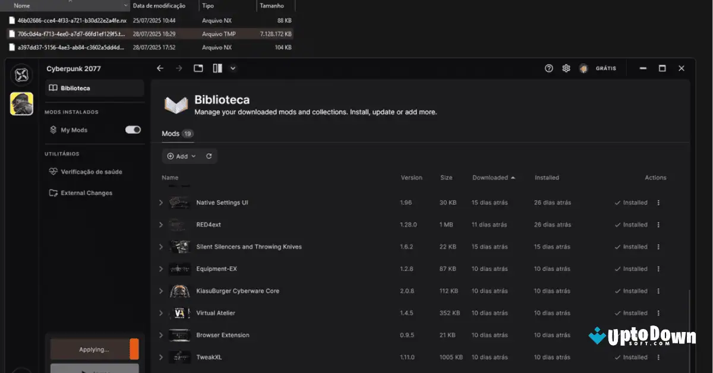Open the help question-mark icon
Screen dimensions: 713x373
[x=548, y=68]
